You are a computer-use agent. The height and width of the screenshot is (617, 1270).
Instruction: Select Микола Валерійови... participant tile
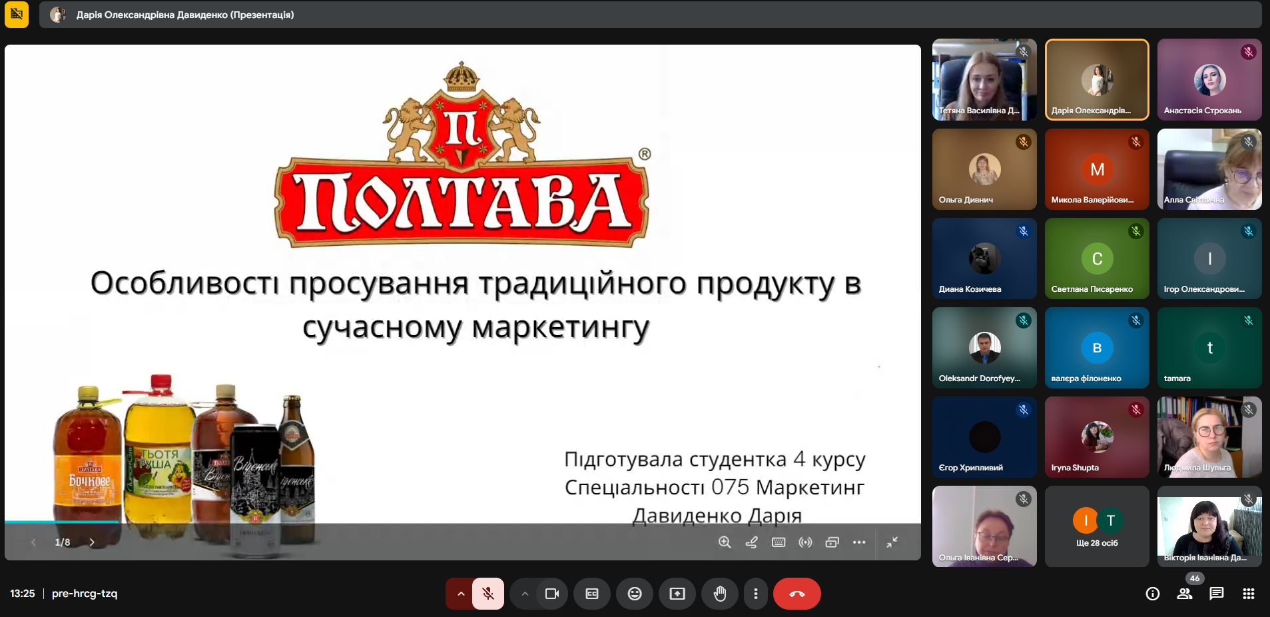pyautogui.click(x=1097, y=169)
